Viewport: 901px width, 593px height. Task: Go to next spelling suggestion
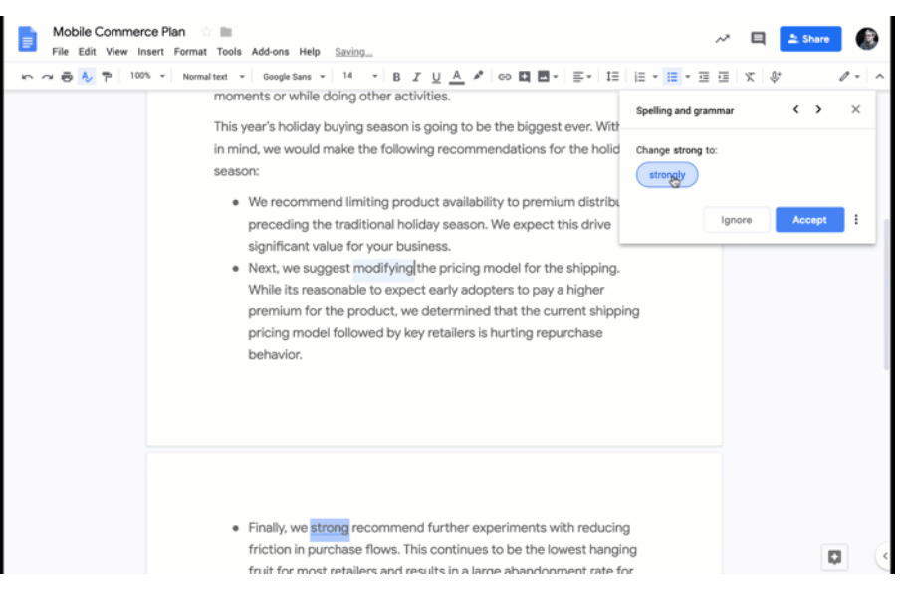click(818, 109)
